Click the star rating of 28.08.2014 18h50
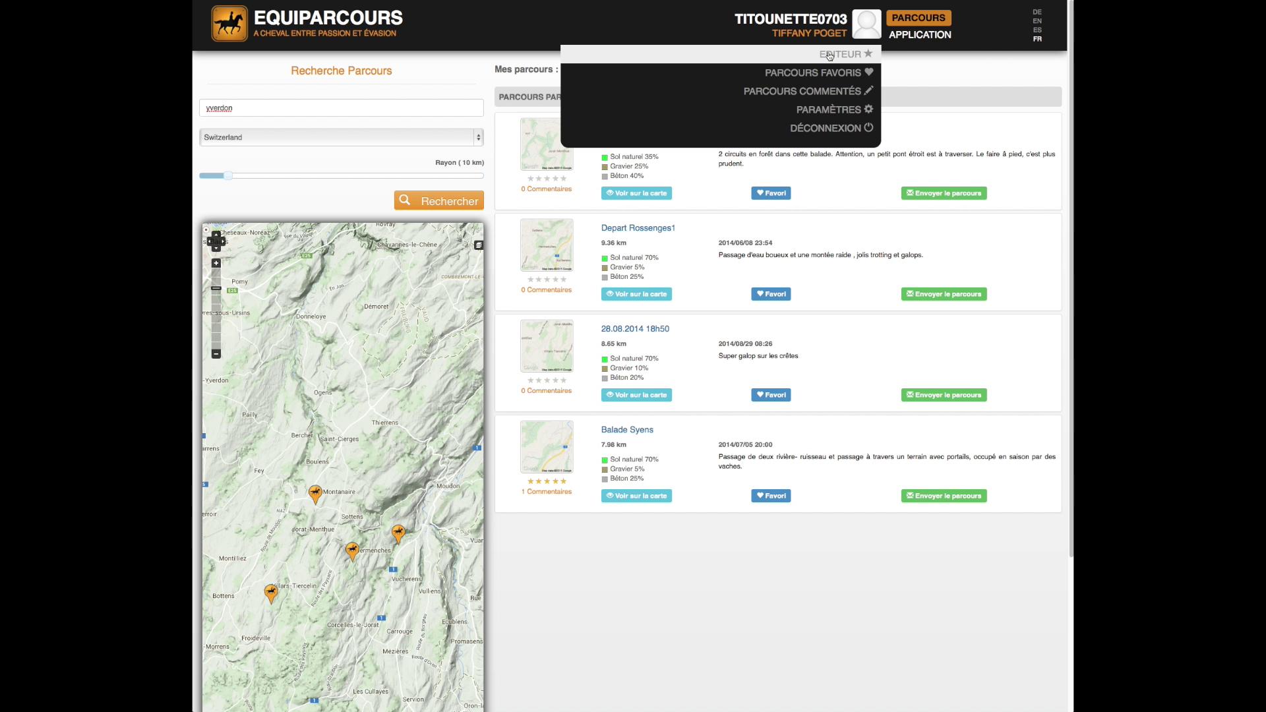1266x712 pixels. [547, 380]
